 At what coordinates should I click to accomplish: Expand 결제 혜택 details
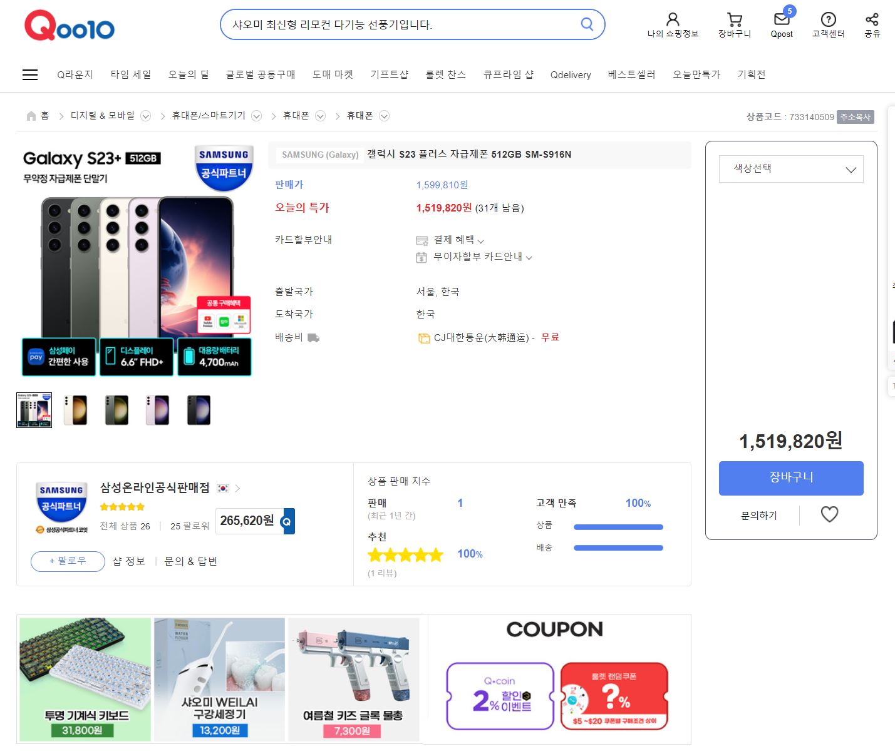(x=480, y=241)
